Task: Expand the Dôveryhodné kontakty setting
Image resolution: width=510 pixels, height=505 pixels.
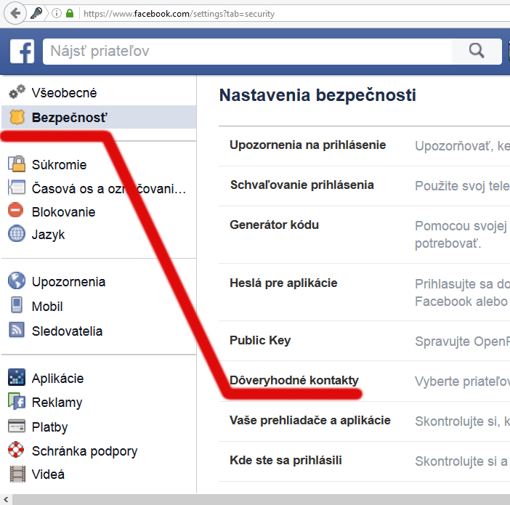Action: 294,380
